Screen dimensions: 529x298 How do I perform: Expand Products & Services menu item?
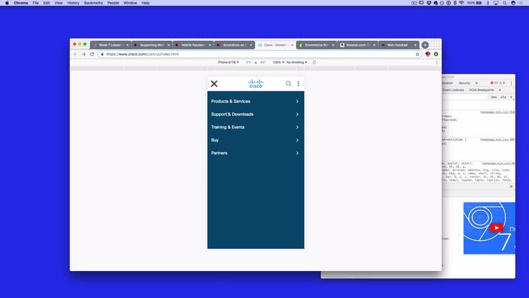pyautogui.click(x=256, y=101)
